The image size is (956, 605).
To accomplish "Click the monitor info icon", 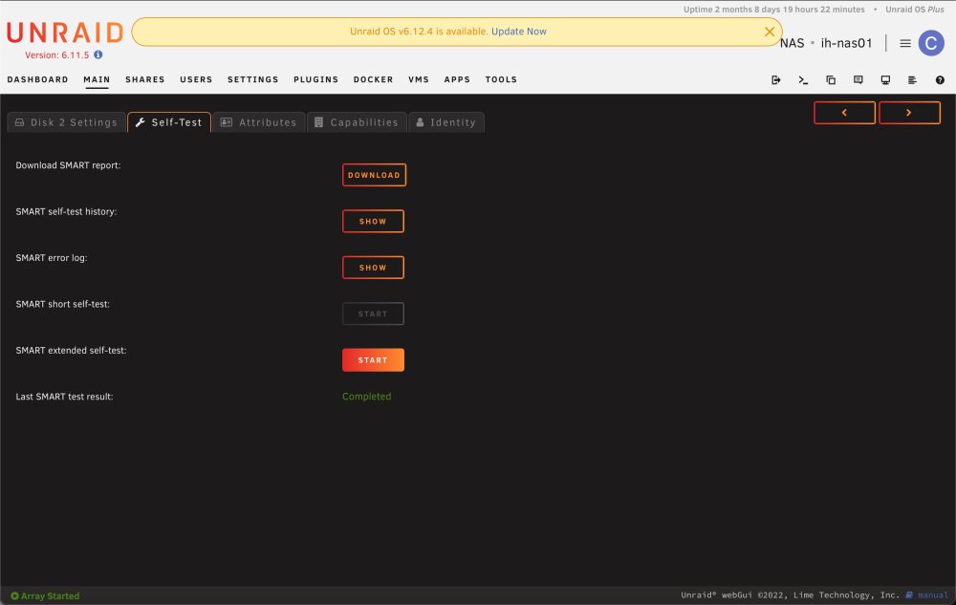I will [885, 80].
